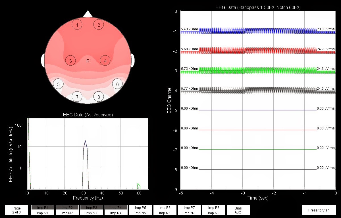Select electrode 2 on the head map
Screen dimensions: 341x218
coord(99,25)
